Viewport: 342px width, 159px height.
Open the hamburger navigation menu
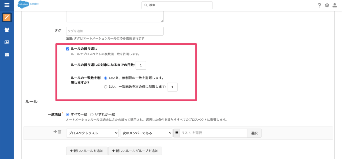7,5
